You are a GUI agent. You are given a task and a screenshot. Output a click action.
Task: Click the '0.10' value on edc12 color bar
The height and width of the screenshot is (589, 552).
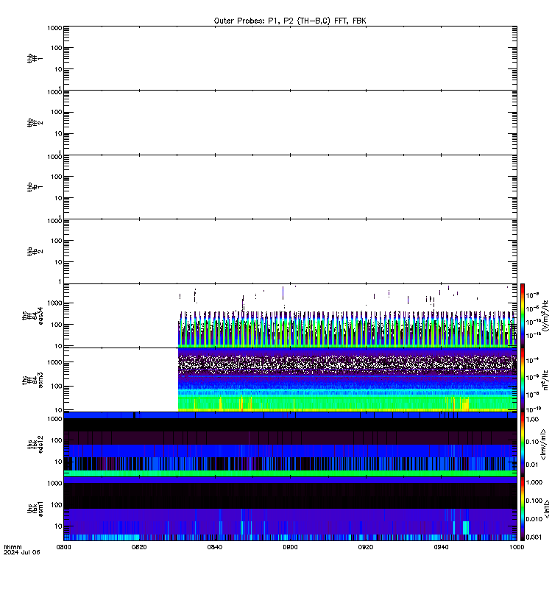coord(532,442)
